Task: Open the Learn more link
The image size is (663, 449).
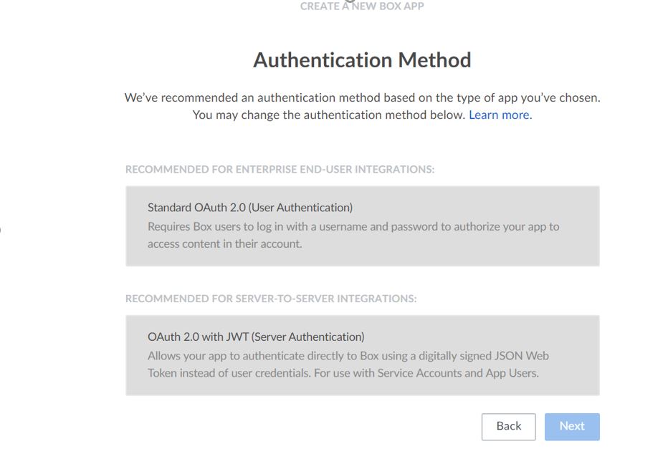Action: click(x=500, y=115)
